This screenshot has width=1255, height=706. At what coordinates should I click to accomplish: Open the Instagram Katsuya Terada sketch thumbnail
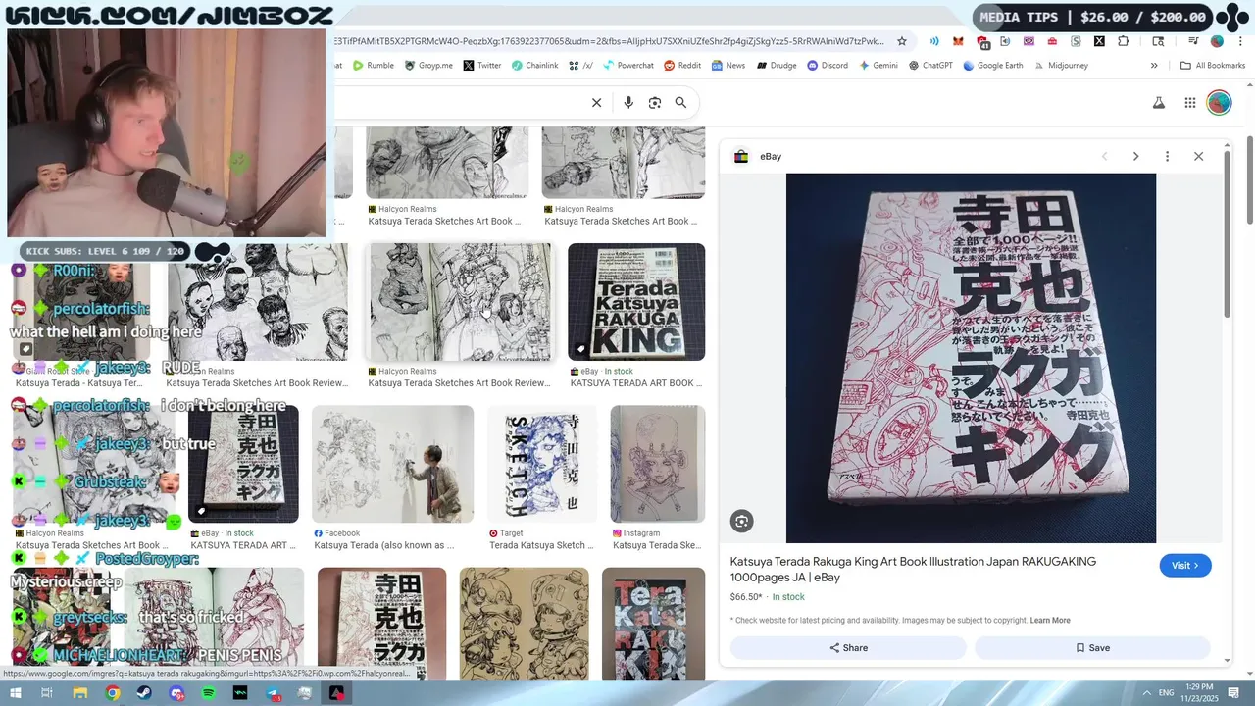[x=658, y=464]
